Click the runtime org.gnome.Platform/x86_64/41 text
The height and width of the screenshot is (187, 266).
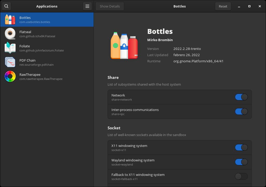[x=198, y=61]
